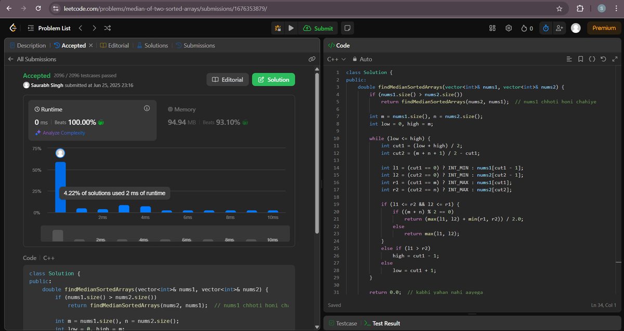
Task: Switch to the Description tab
Action: 27,45
